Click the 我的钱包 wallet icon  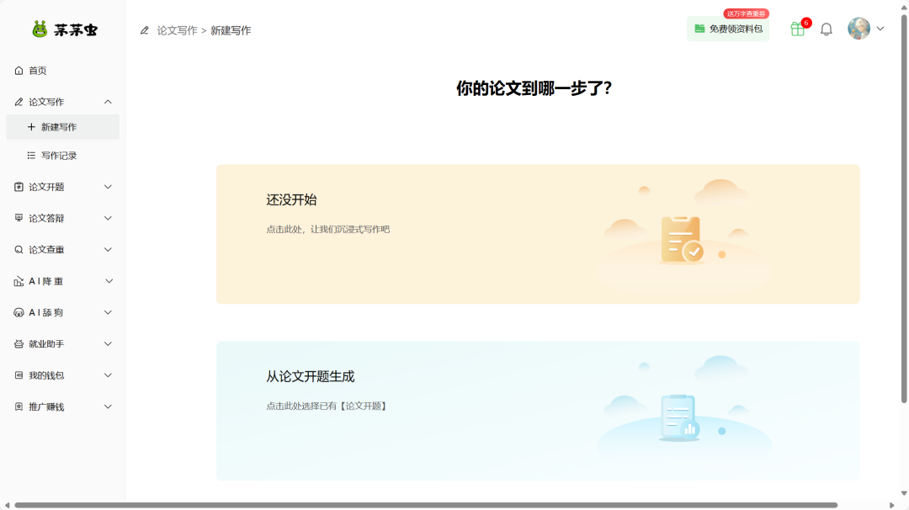(x=19, y=375)
